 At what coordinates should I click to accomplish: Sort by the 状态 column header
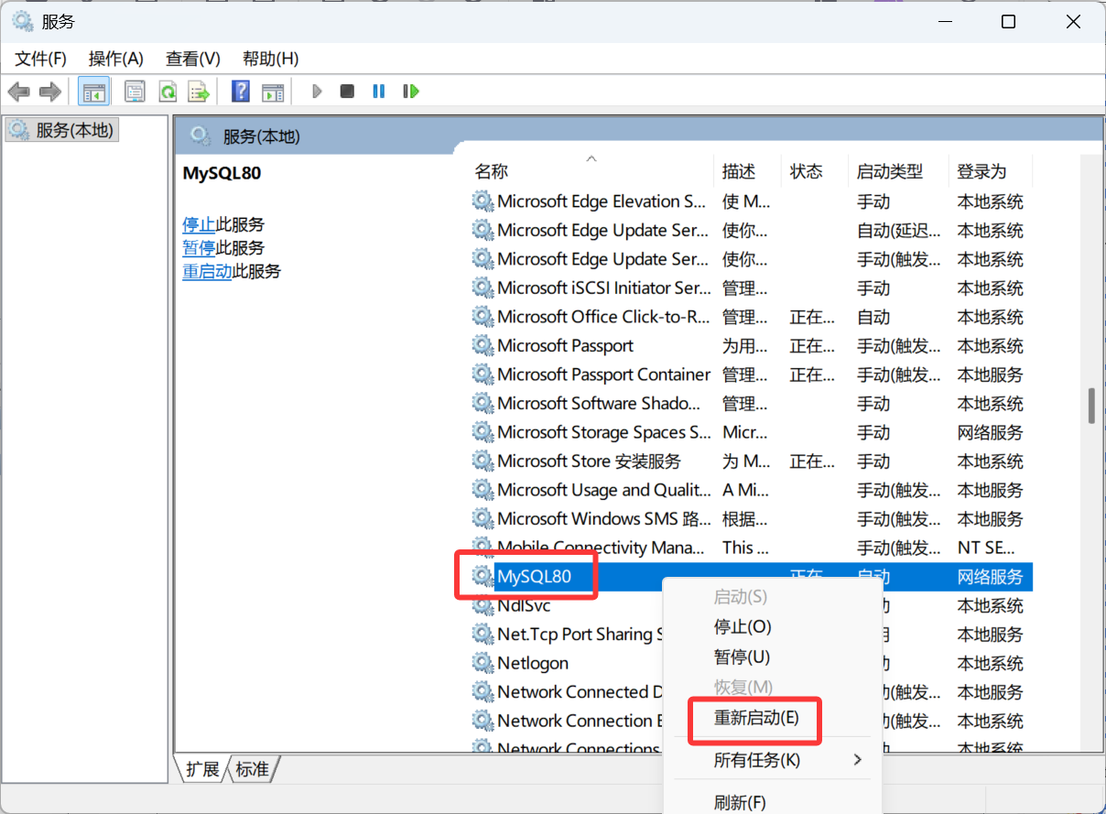click(x=815, y=171)
